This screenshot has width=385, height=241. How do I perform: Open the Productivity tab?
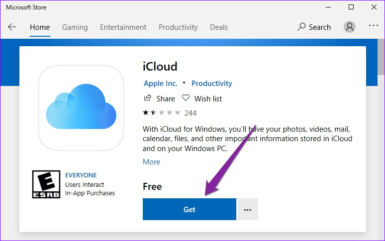click(178, 27)
